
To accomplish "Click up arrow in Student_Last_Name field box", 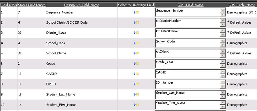I will pyautogui.click(x=222, y=93).
